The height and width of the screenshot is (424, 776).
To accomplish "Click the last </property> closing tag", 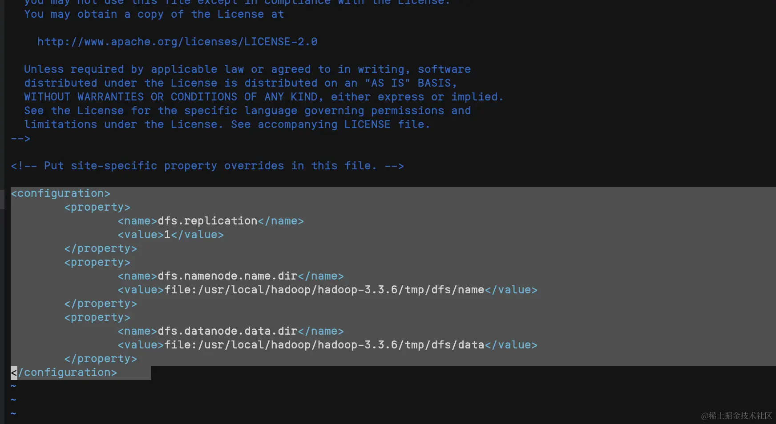I will click(101, 359).
